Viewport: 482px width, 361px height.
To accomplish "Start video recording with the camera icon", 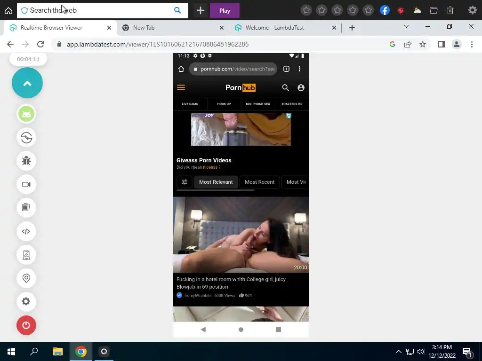I will [26, 184].
